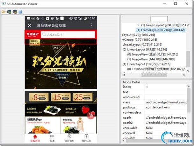Select ImageView (返回) tree node
The width and height of the screenshot is (194, 146).
point(153,54)
